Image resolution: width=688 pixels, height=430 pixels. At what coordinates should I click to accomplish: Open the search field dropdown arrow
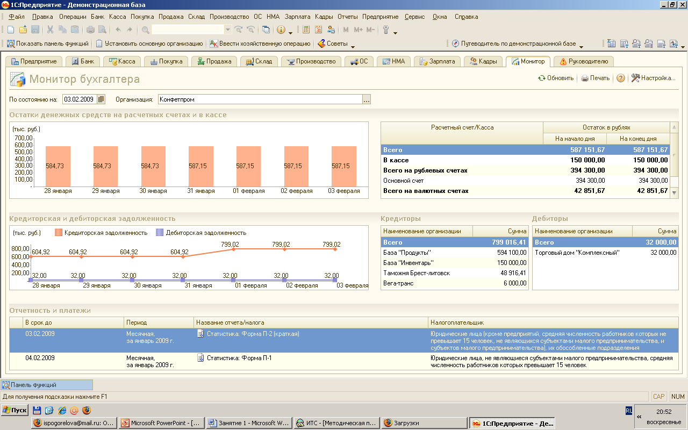pyautogui.click(x=228, y=30)
